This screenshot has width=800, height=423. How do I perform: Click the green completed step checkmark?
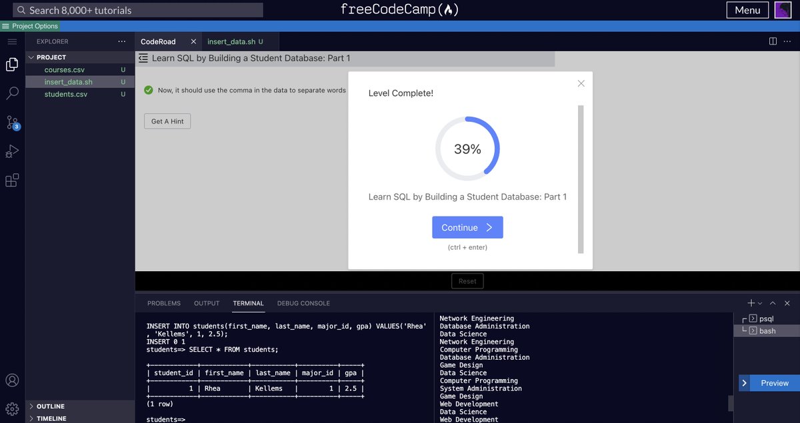click(x=149, y=90)
